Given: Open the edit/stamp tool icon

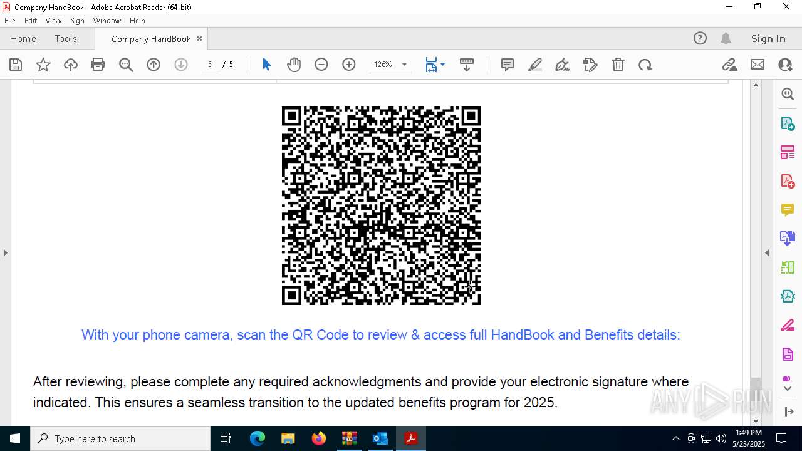Looking at the screenshot, I should (590, 65).
